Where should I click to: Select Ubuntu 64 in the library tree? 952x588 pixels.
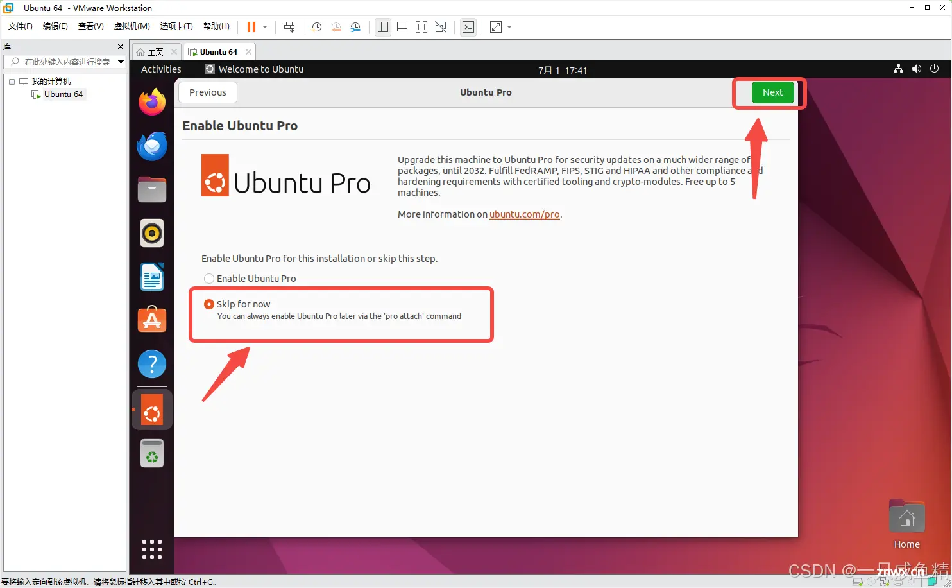pos(63,94)
